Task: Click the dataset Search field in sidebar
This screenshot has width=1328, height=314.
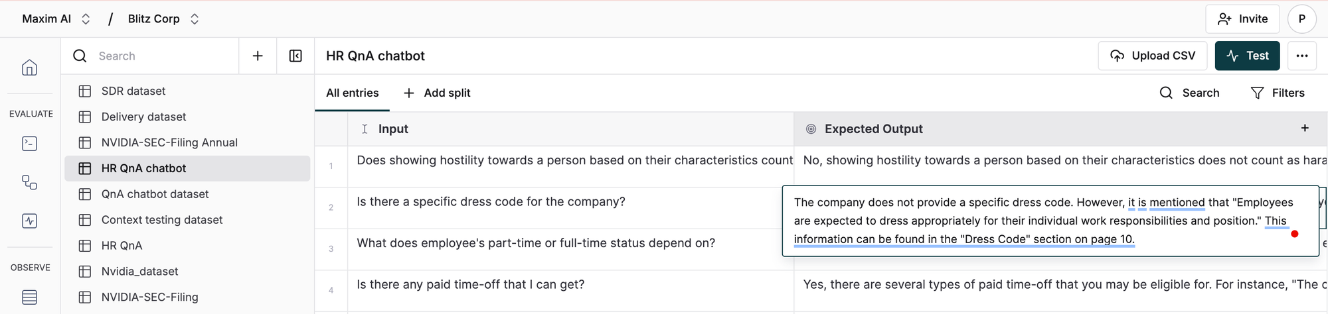Action: (159, 56)
